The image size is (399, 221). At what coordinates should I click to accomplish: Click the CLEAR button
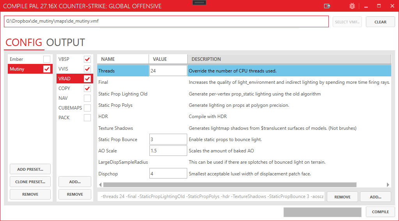[380, 22]
